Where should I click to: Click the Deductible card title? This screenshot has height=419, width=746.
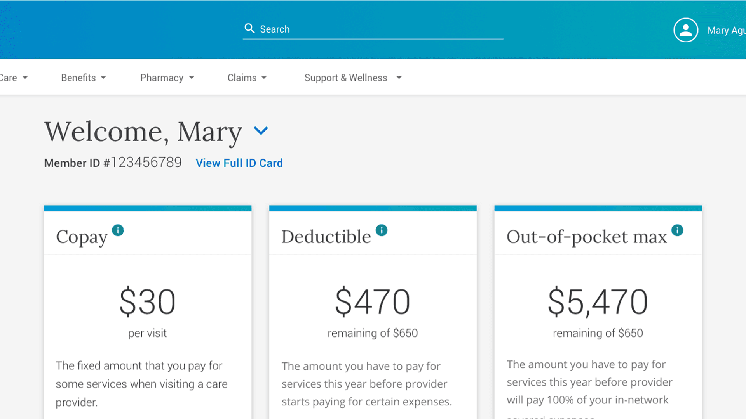tap(326, 237)
